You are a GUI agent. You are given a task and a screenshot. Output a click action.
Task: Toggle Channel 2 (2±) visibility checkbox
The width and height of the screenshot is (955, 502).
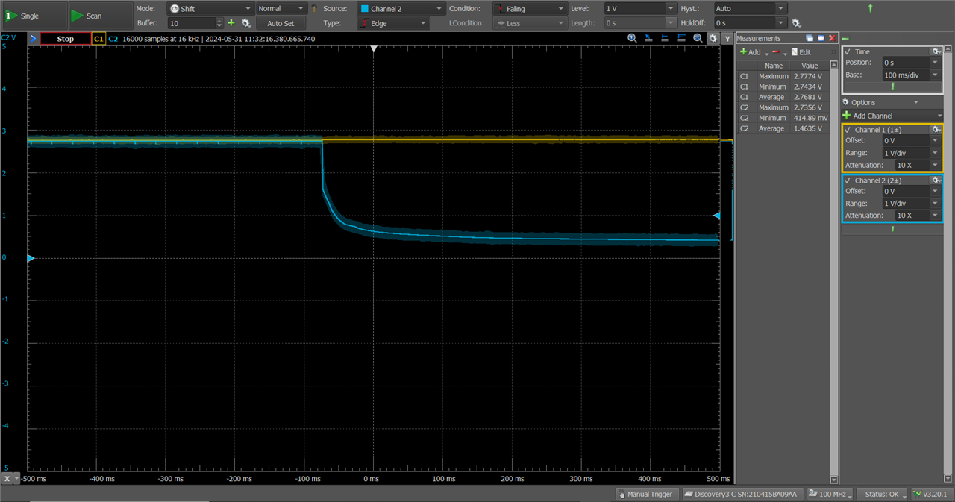pos(848,181)
